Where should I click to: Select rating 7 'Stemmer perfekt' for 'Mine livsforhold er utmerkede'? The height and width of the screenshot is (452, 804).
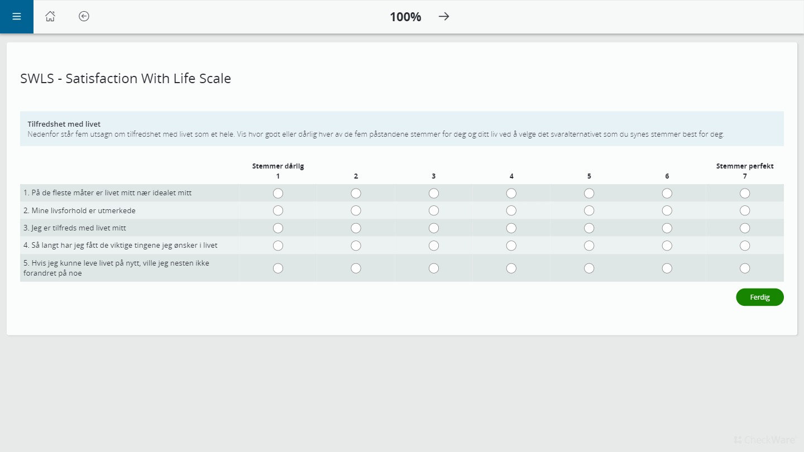point(745,210)
